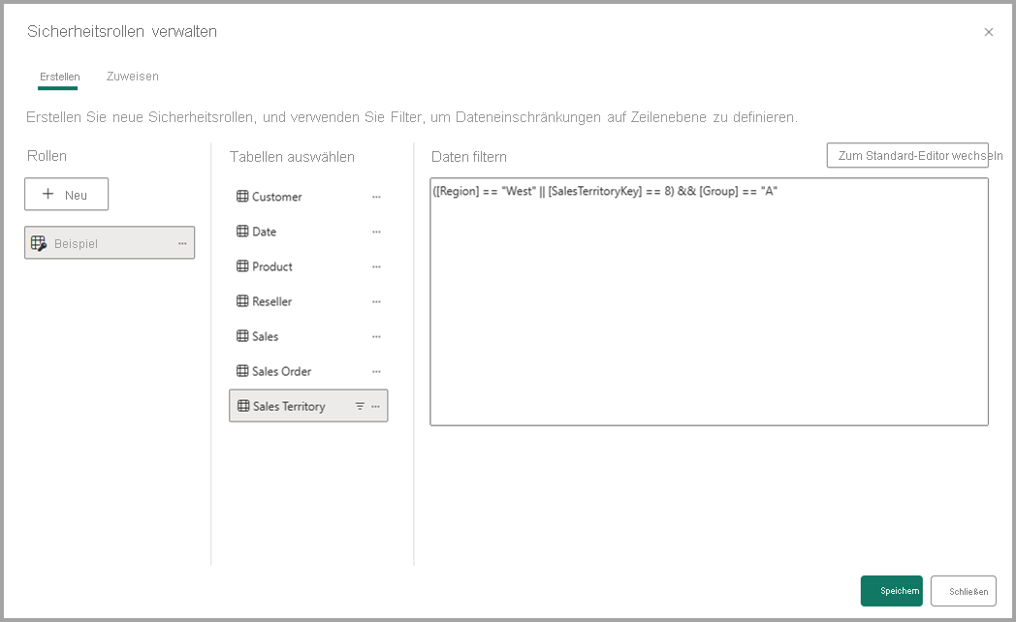Image resolution: width=1016 pixels, height=622 pixels.
Task: Select the Customer table
Action: pyautogui.click(x=308, y=197)
